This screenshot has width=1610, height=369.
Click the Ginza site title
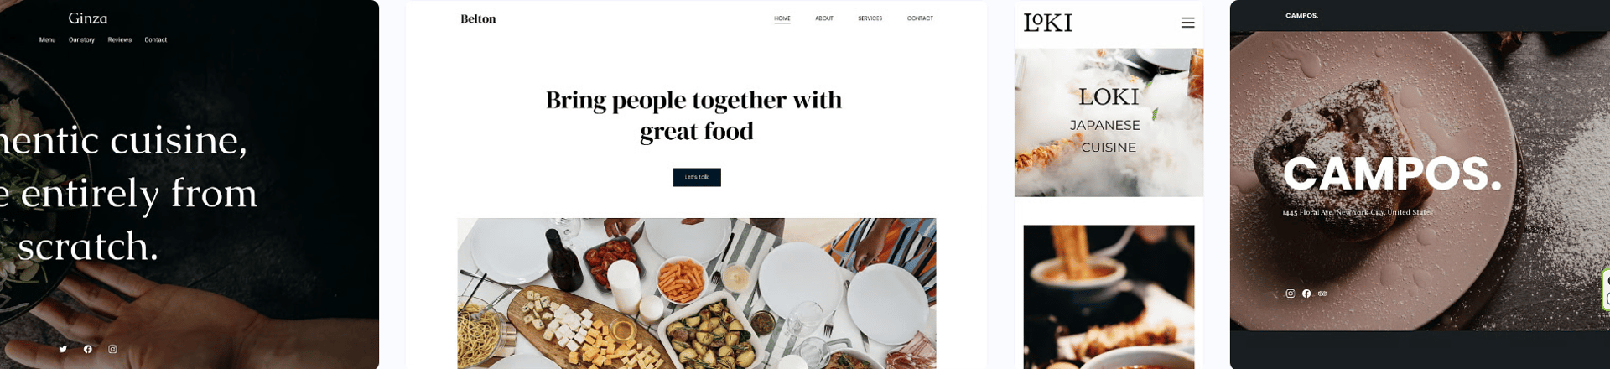click(x=88, y=18)
